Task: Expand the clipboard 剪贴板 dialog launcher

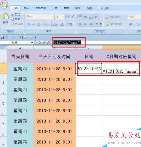Action: [23, 31]
